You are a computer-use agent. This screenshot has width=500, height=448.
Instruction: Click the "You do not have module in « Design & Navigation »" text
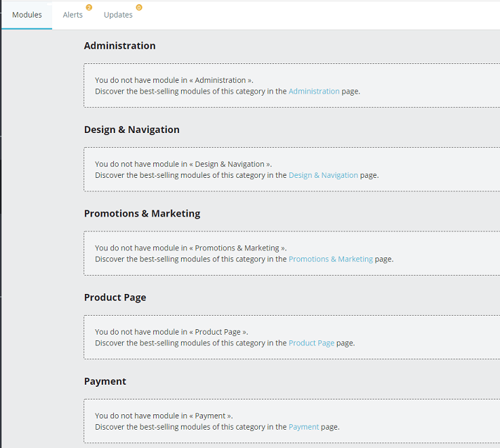[x=183, y=164]
